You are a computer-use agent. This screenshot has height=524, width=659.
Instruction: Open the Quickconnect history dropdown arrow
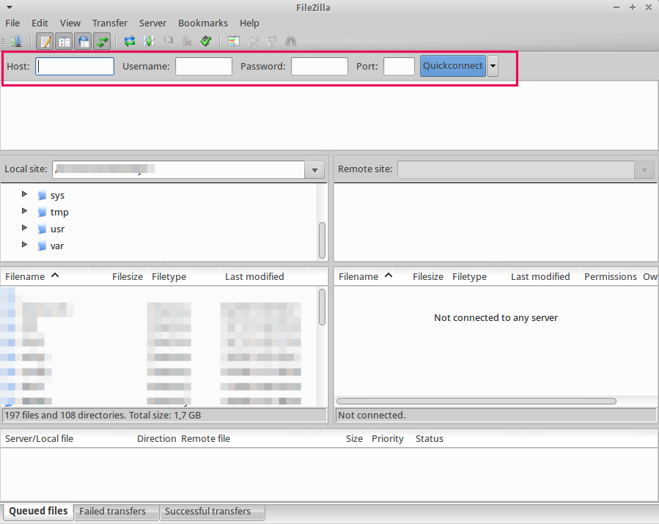[493, 66]
